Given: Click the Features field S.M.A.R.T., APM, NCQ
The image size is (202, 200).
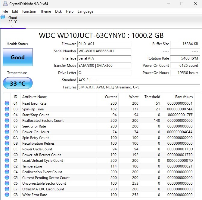Looking at the screenshot, I should [138, 87].
